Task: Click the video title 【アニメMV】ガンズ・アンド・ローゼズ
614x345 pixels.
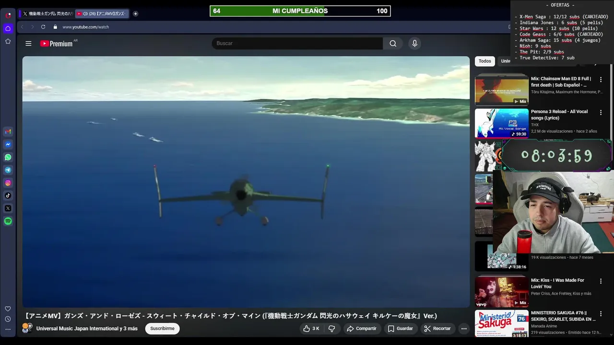Action: (x=230, y=316)
